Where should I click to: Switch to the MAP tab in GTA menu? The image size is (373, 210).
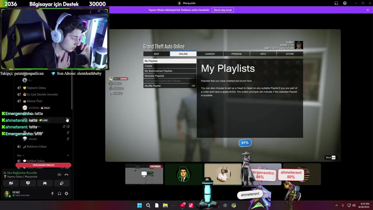[156, 54]
